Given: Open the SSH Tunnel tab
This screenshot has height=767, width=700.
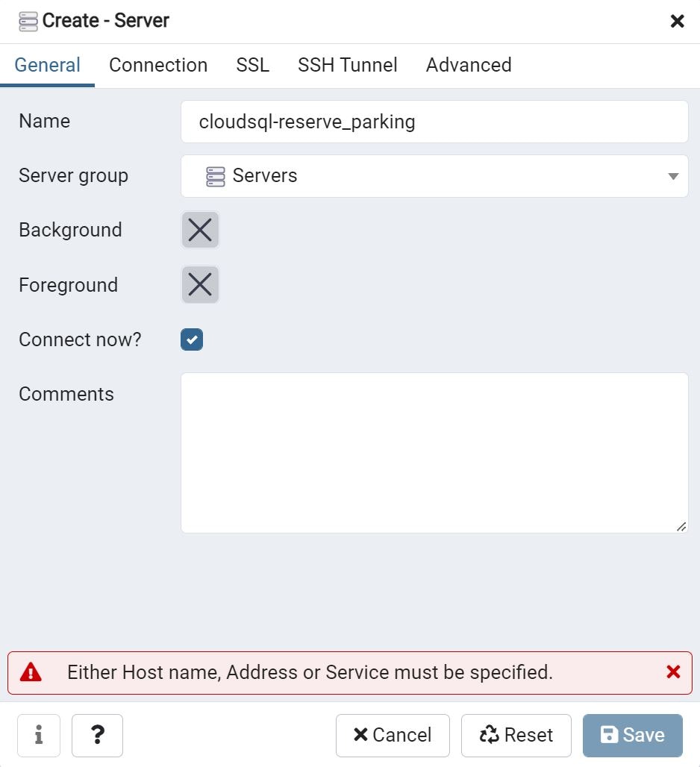Looking at the screenshot, I should click(347, 65).
